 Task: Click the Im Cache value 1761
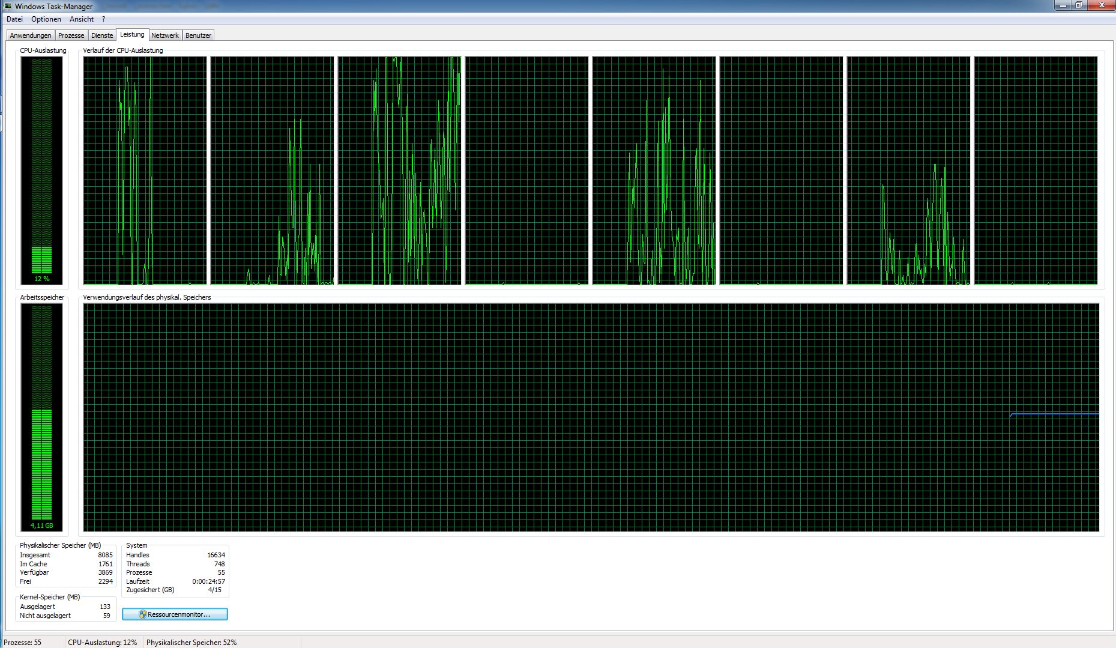105,564
